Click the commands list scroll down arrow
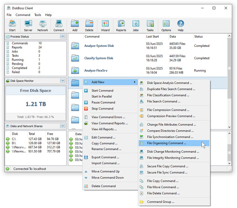Image resolution: width=237 pixels, height=208 pixels. click(x=229, y=127)
